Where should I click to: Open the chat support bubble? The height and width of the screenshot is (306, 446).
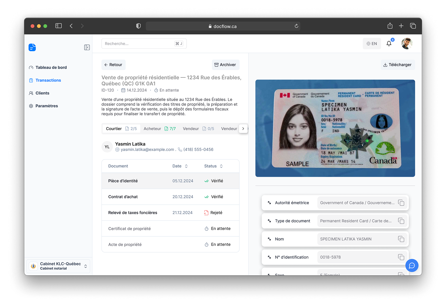click(412, 266)
